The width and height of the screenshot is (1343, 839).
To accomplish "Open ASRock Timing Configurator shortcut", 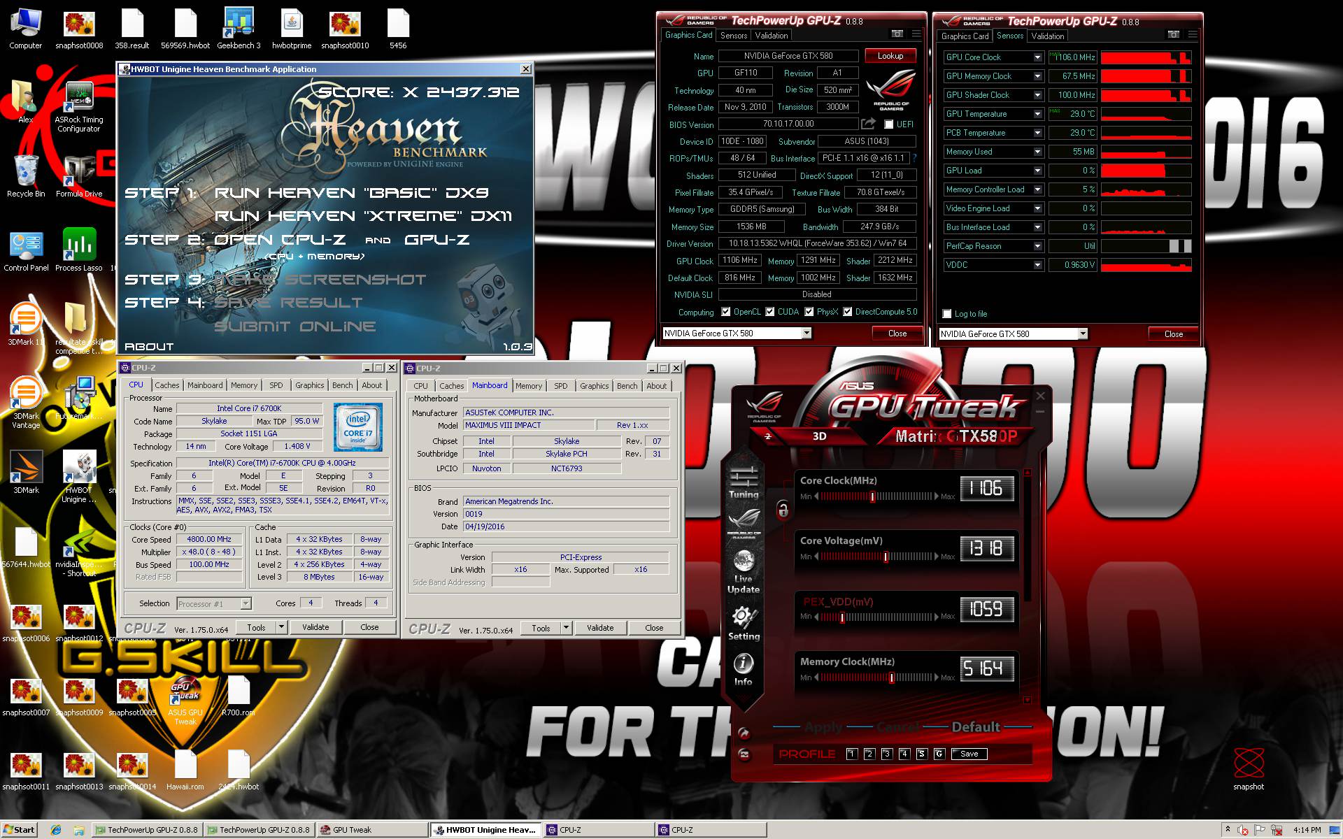I will (x=79, y=107).
